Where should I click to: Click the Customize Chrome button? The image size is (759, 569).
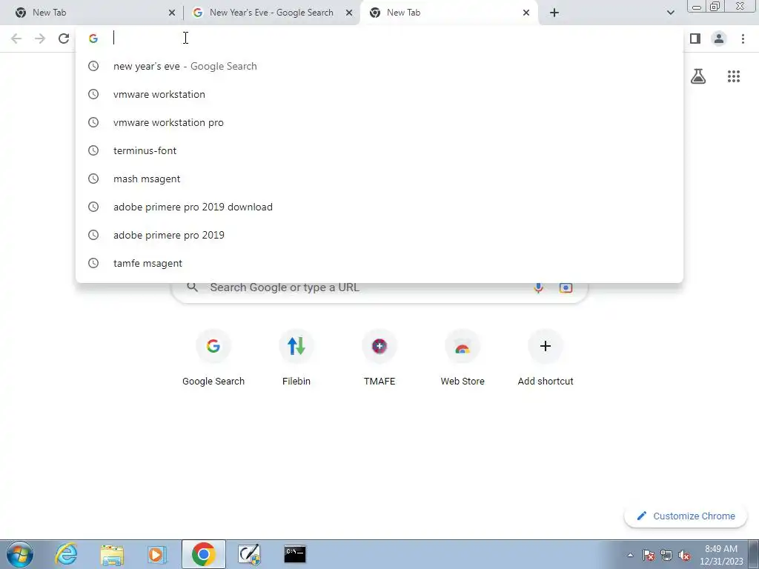pos(686,516)
